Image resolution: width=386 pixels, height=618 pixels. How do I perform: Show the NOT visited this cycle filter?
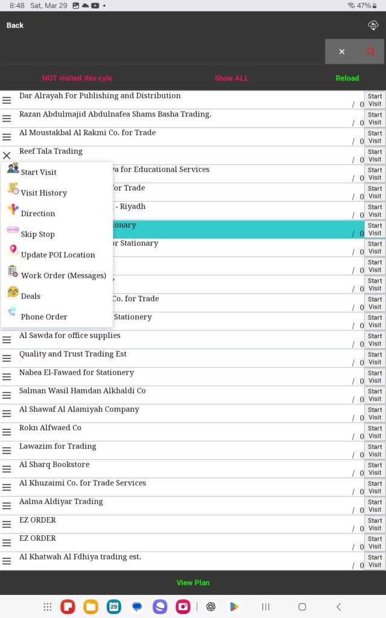(77, 78)
